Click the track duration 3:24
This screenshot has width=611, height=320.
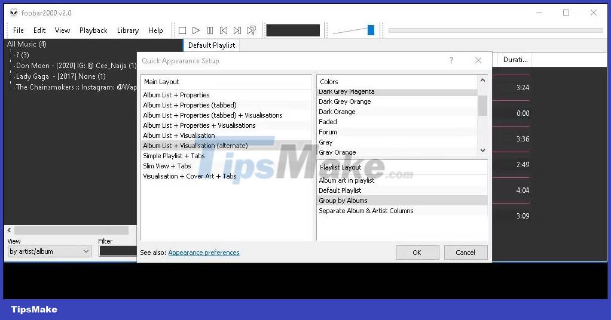(x=523, y=88)
